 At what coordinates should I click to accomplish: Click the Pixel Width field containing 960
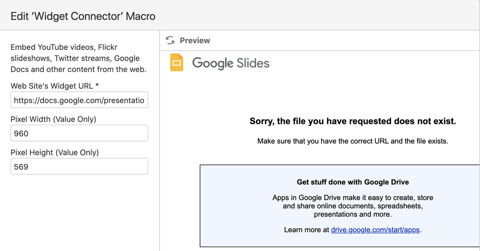tap(79, 133)
